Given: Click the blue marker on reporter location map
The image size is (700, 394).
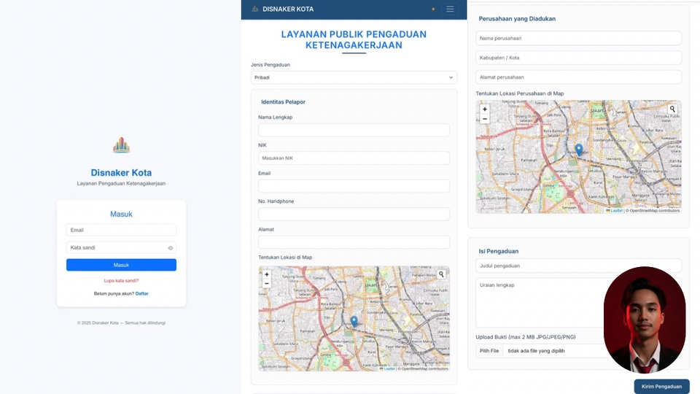Looking at the screenshot, I should pos(354,321).
